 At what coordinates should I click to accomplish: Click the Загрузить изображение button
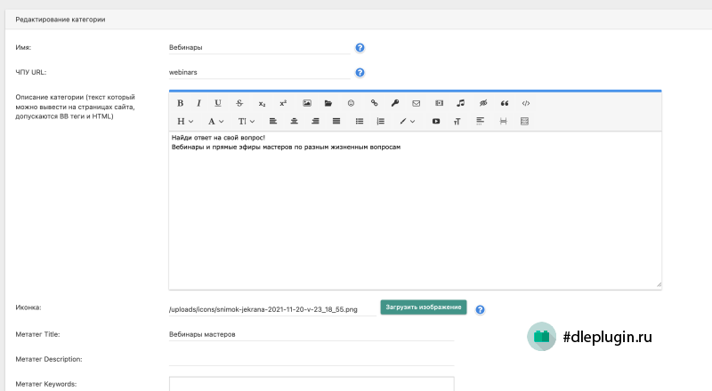(x=424, y=307)
